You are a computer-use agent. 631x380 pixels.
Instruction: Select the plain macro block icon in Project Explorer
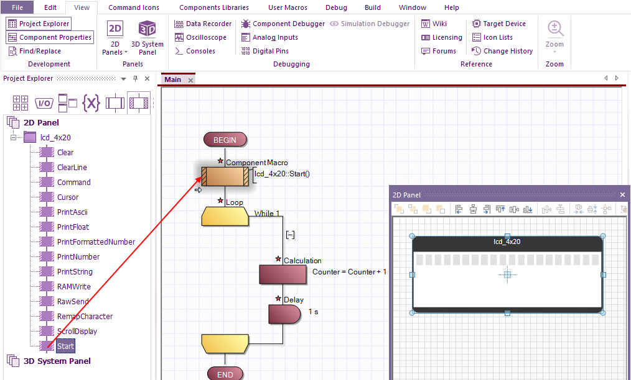tap(115, 103)
